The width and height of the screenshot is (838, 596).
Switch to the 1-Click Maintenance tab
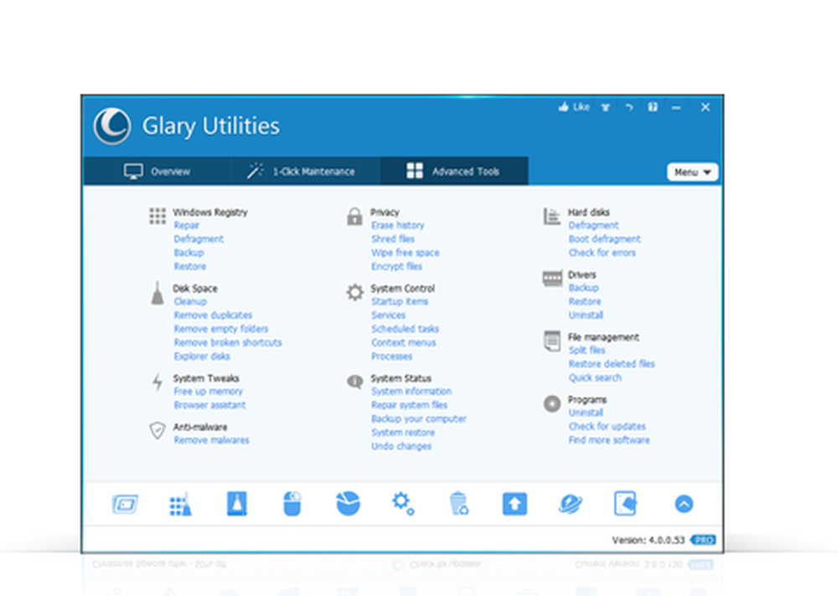[304, 170]
